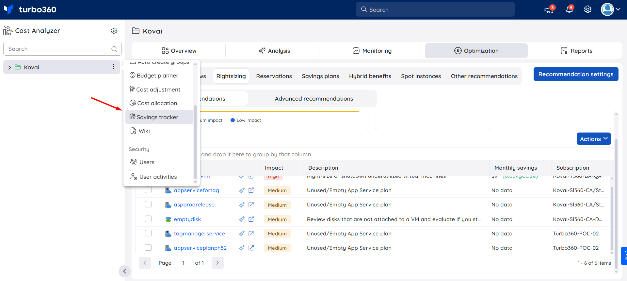Click the top global Search field
The image size is (627, 281).
point(435,9)
